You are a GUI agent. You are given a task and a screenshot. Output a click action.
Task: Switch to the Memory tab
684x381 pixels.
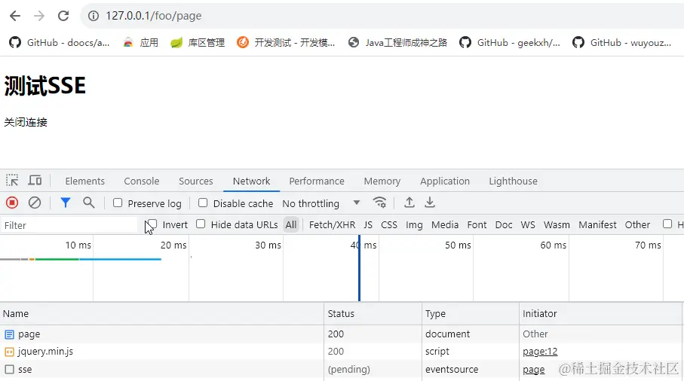click(x=382, y=181)
